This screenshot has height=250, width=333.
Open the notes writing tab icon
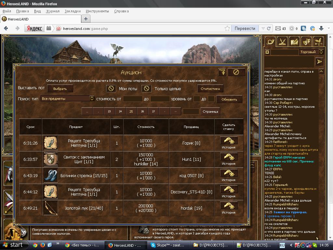294,42
